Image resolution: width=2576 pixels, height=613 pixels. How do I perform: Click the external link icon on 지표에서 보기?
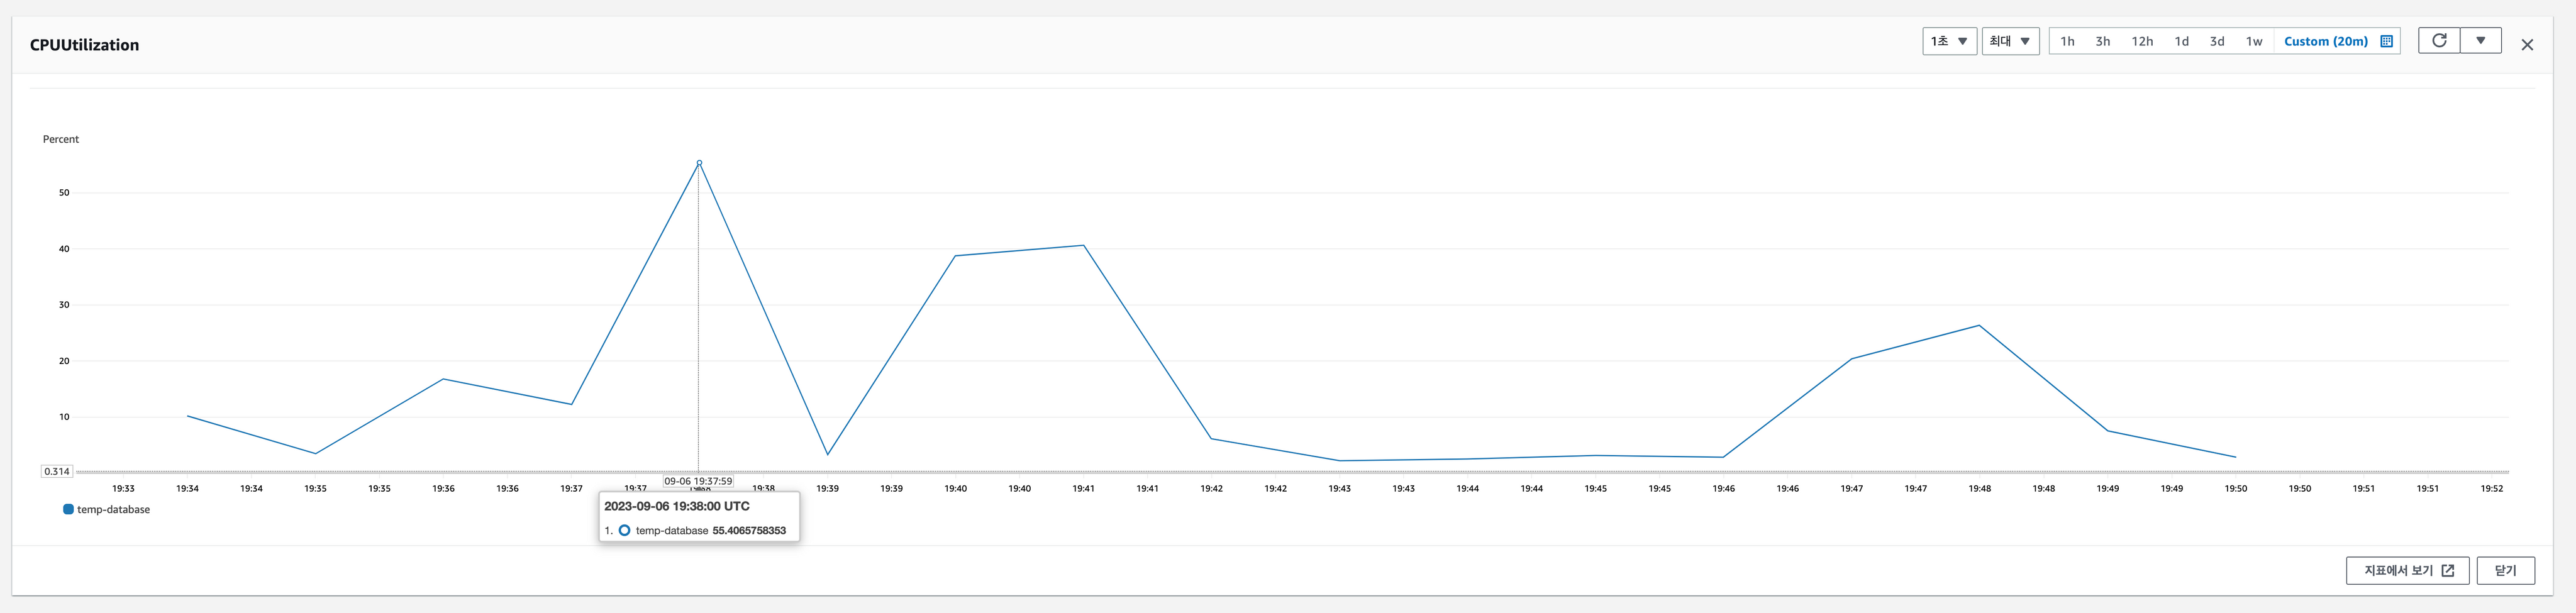2448,571
